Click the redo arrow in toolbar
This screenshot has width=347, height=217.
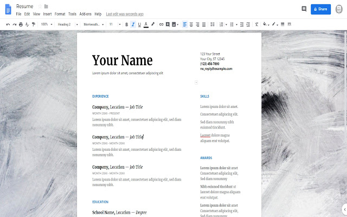click(x=15, y=24)
